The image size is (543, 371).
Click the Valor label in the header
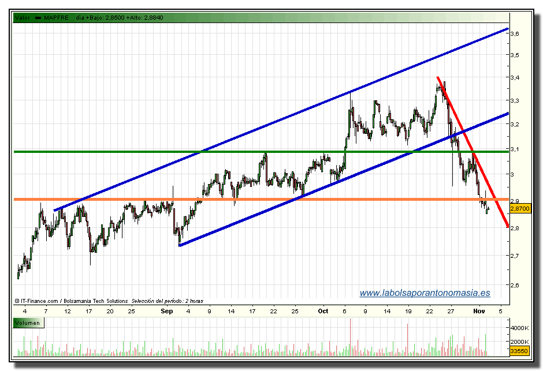[23, 18]
